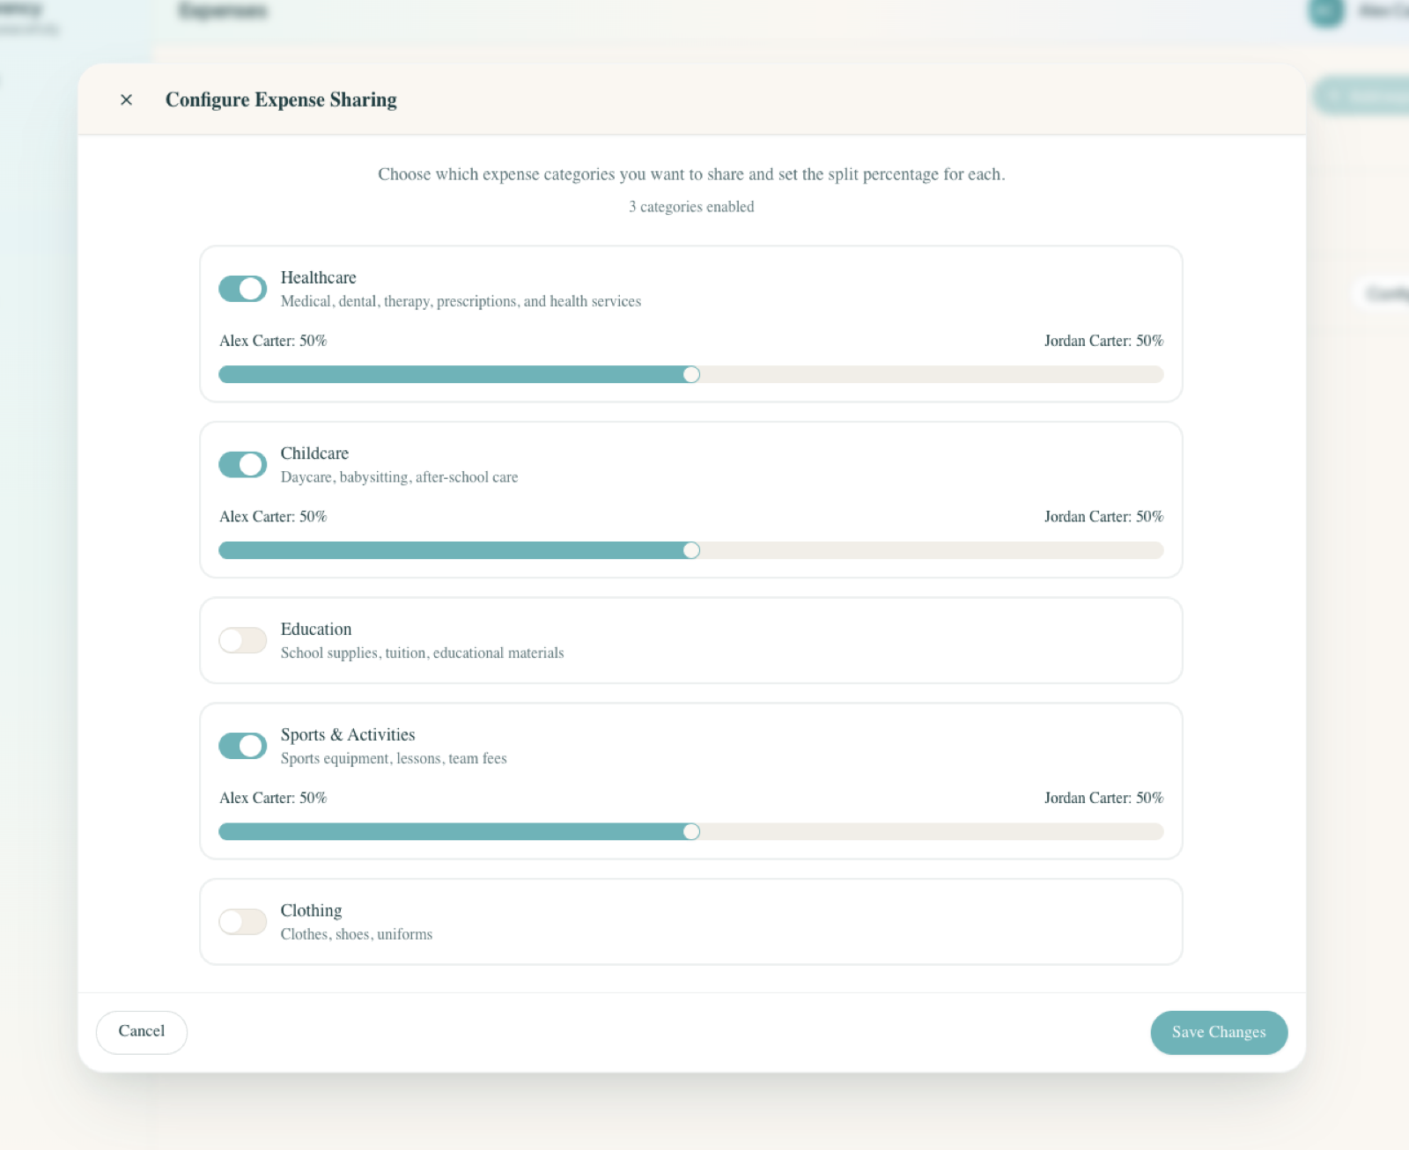This screenshot has width=1409, height=1150.
Task: Adjust the Sports & Activities split slider
Action: pos(692,831)
